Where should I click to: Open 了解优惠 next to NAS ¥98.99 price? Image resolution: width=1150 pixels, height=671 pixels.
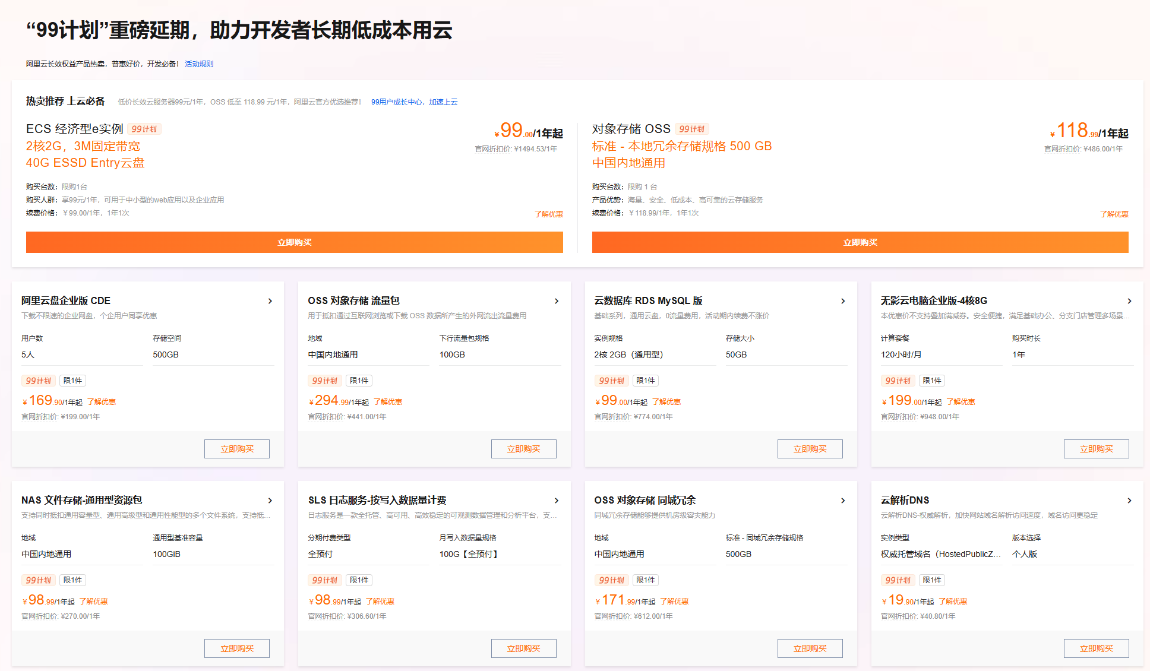94,602
